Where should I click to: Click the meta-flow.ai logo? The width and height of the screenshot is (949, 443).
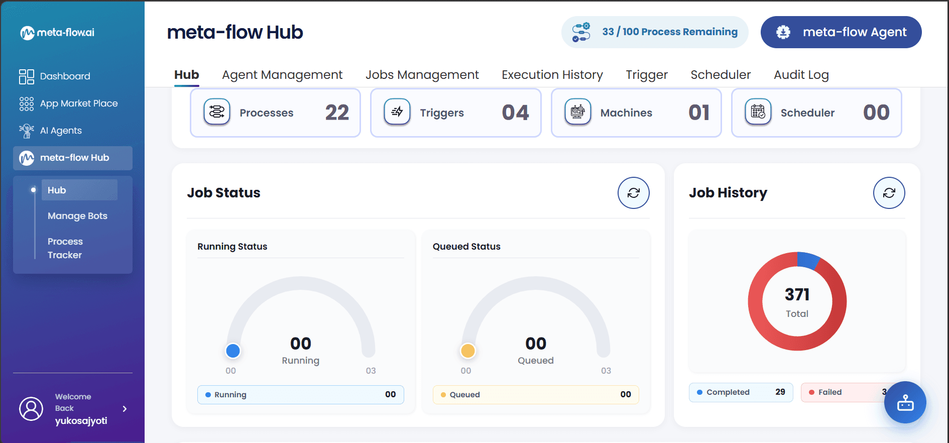point(57,33)
